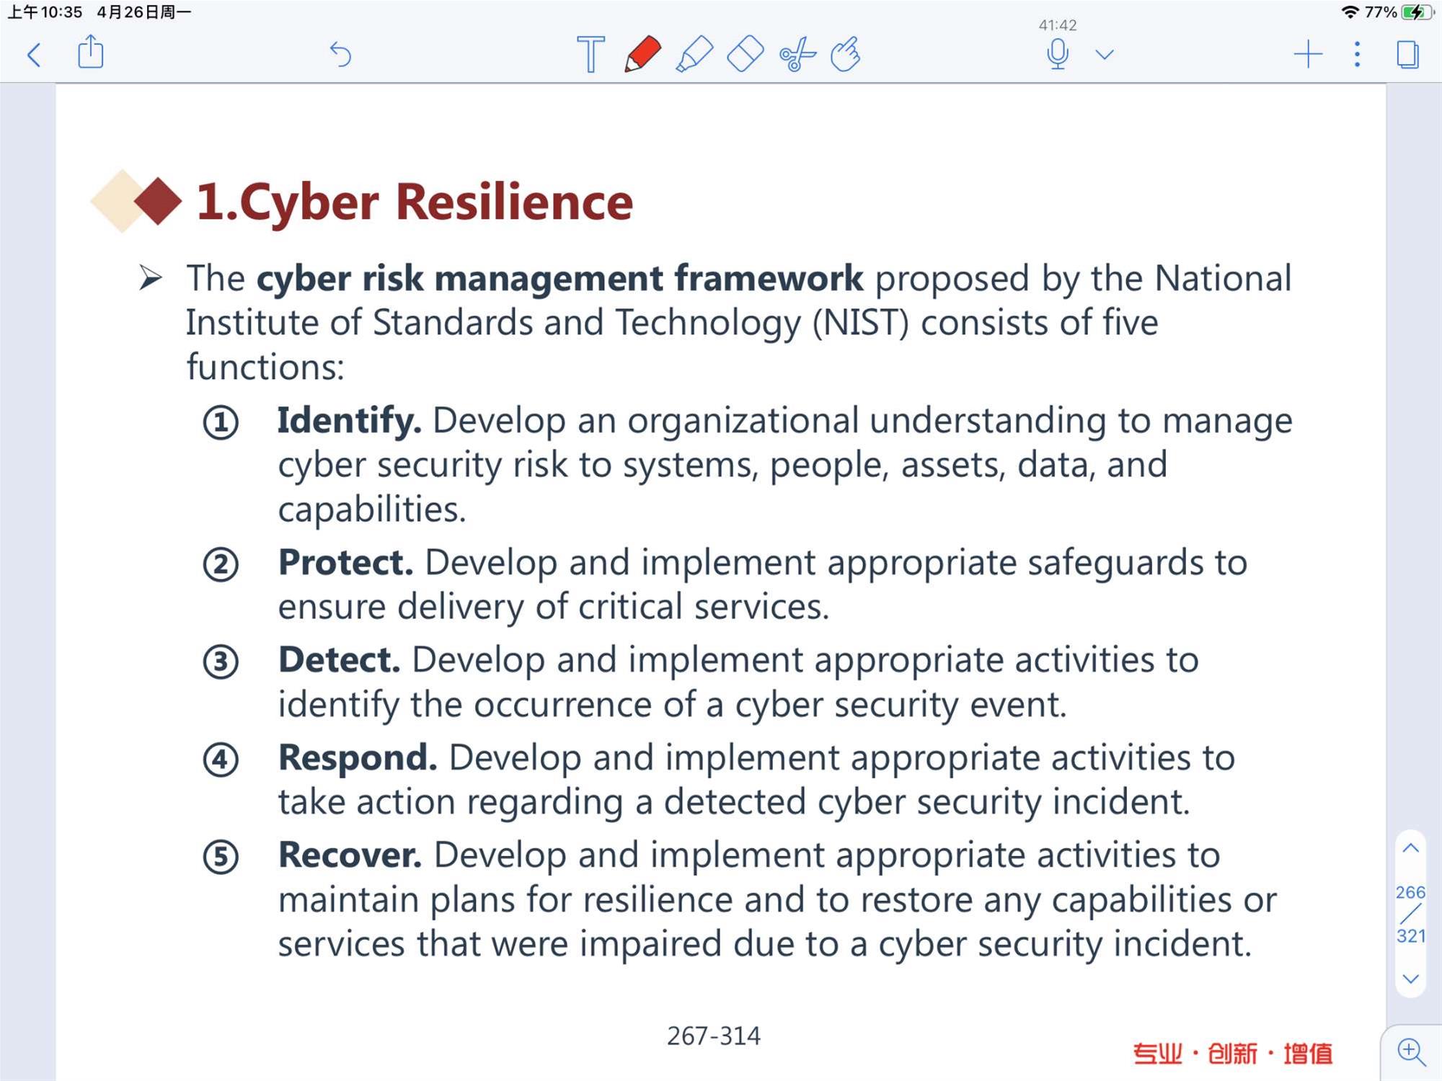Tap the 41:42 recording timer
This screenshot has width=1442, height=1081.
(1058, 25)
